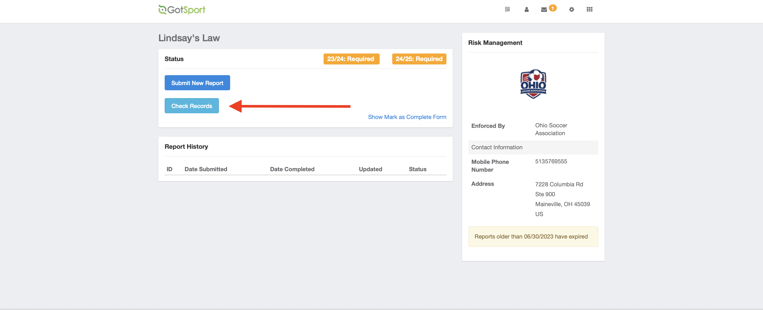Click the phone number 5135769555
This screenshot has height=310, width=763.
[x=551, y=161]
